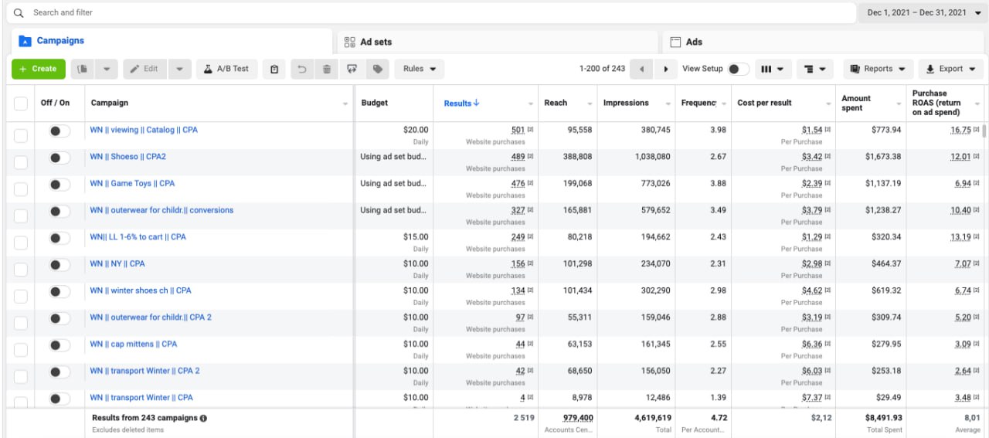Click the duplicate campaign icon
This screenshot has width=989, height=438.
point(83,69)
